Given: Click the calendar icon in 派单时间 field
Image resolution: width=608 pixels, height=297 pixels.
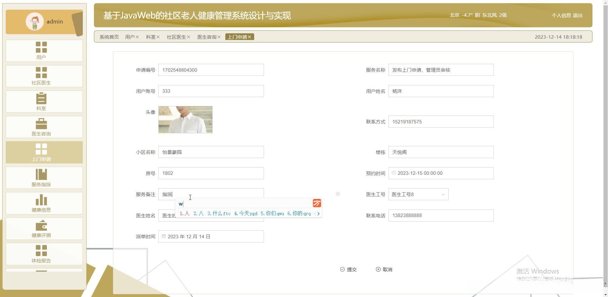Looking at the screenshot, I should (x=164, y=236).
